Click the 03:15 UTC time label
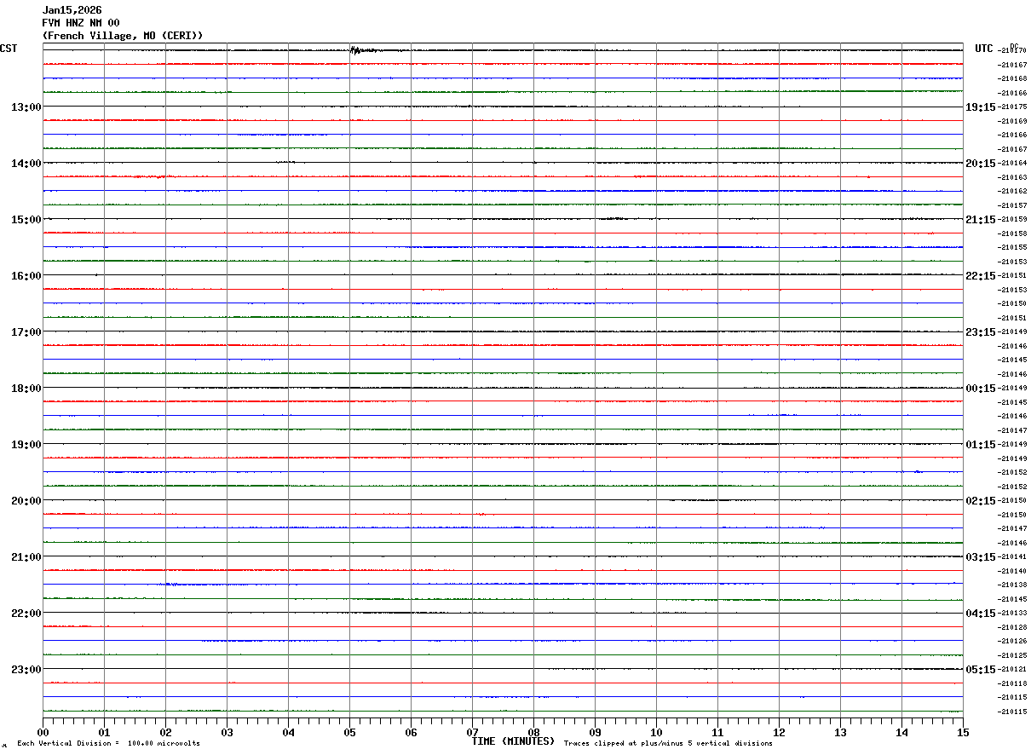 [x=981, y=557]
